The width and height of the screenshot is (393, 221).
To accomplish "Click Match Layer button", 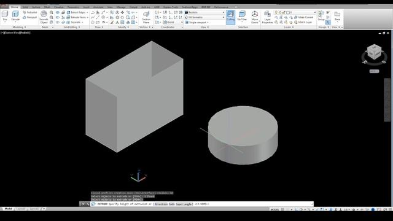I will [303, 22].
